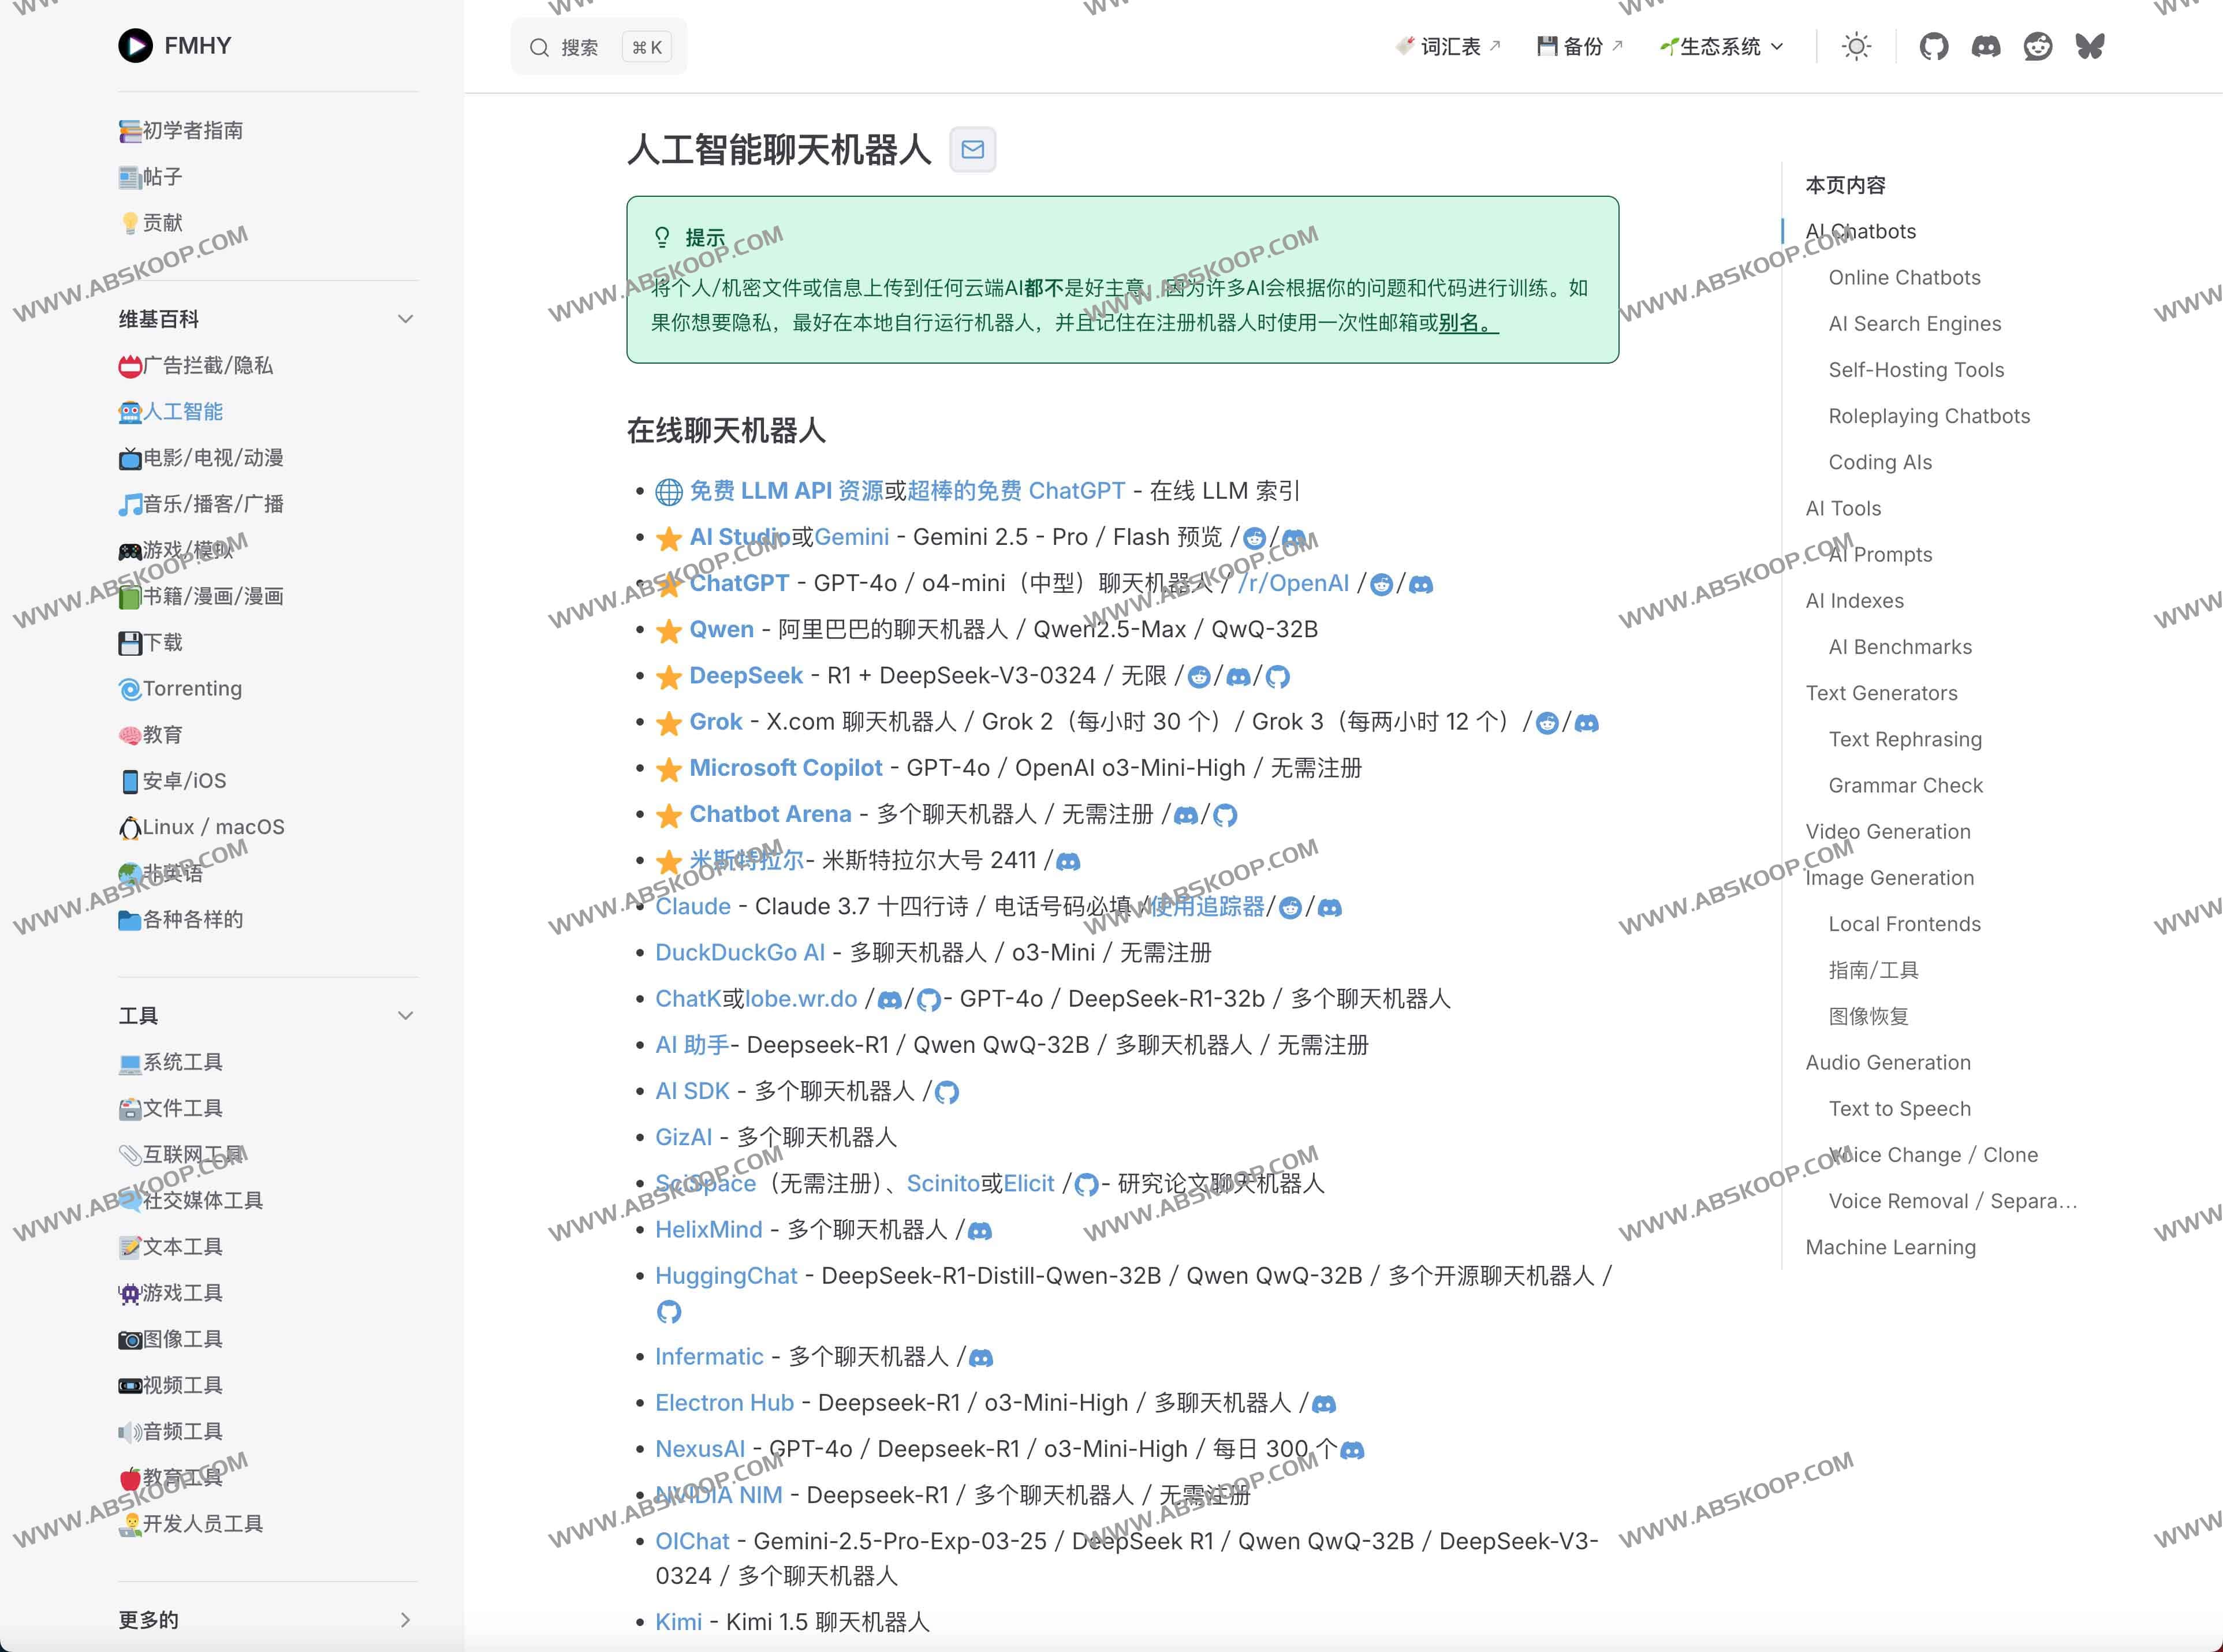2223x1652 pixels.
Task: Click the Bluesky butterfly icon
Action: tap(2089, 46)
